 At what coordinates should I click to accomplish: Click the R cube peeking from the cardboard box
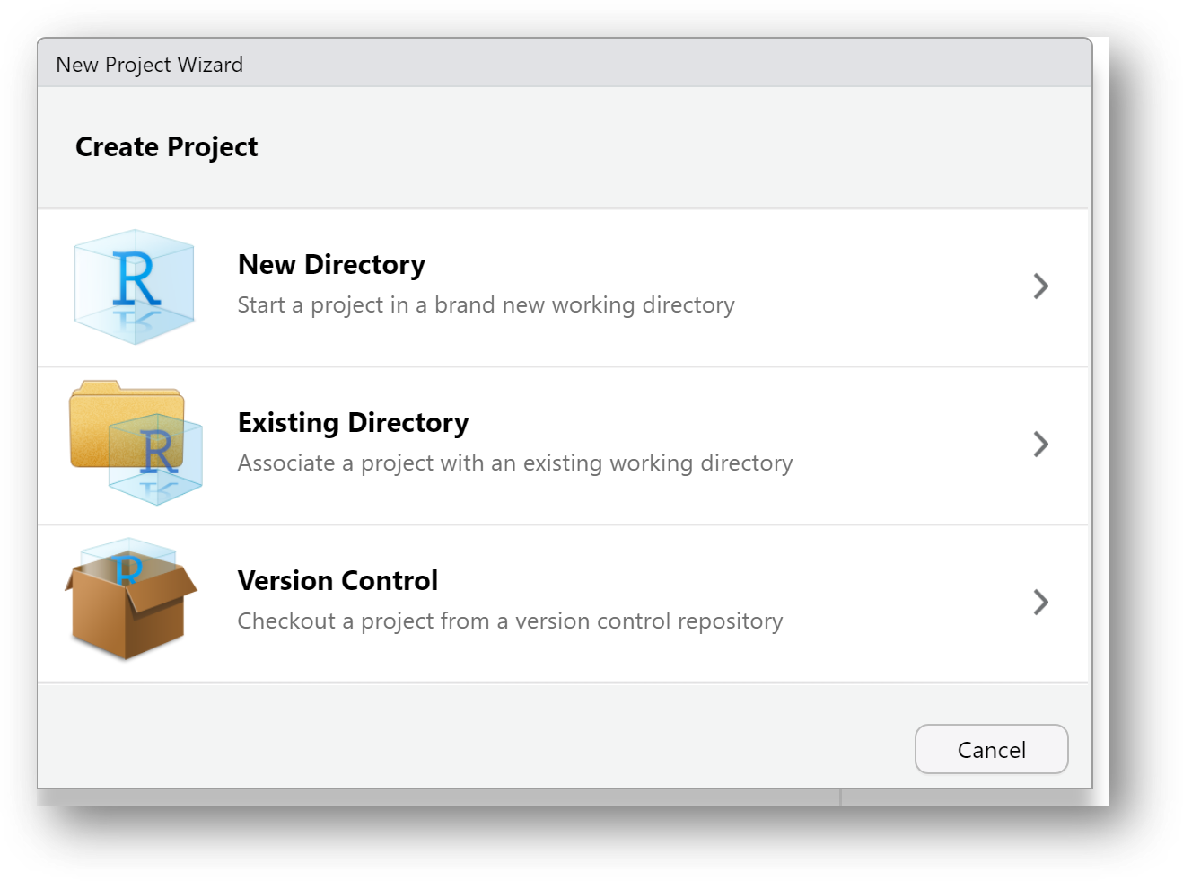128,559
